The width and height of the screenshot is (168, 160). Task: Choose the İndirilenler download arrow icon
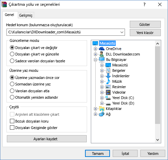point(108,76)
